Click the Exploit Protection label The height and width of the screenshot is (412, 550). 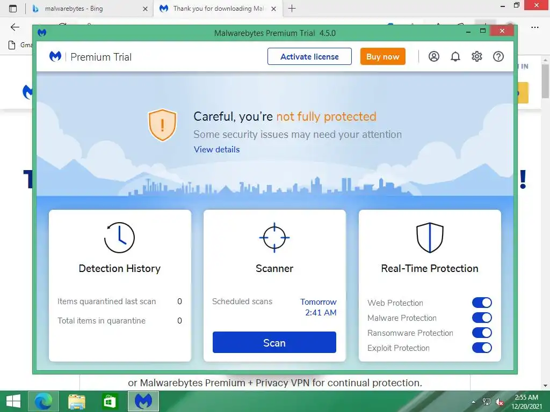pos(399,348)
